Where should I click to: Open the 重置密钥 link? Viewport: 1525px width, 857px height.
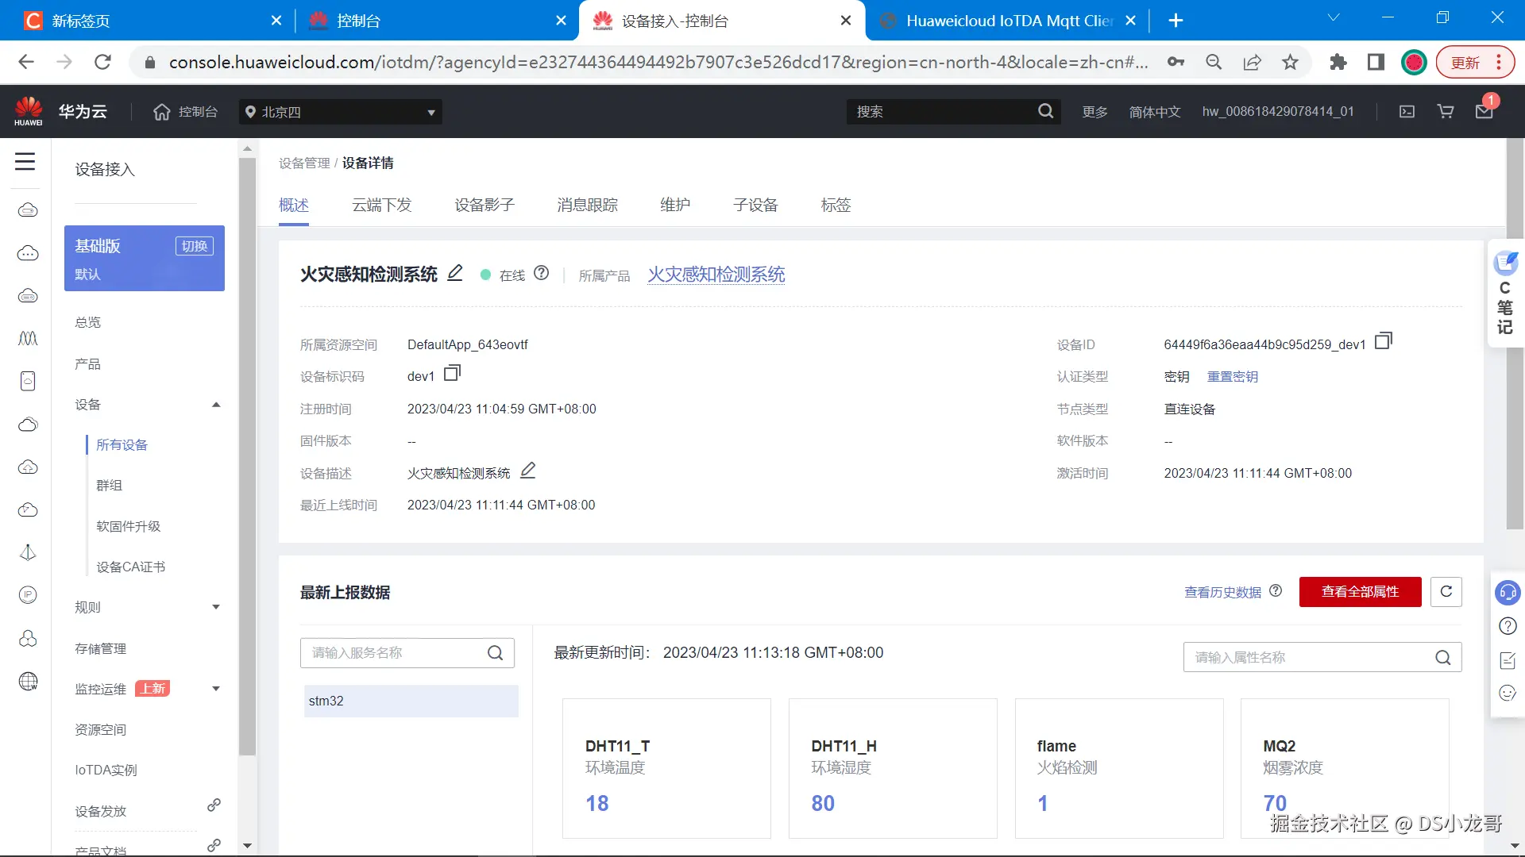coord(1232,377)
